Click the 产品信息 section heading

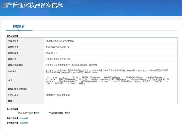[x=12, y=36]
